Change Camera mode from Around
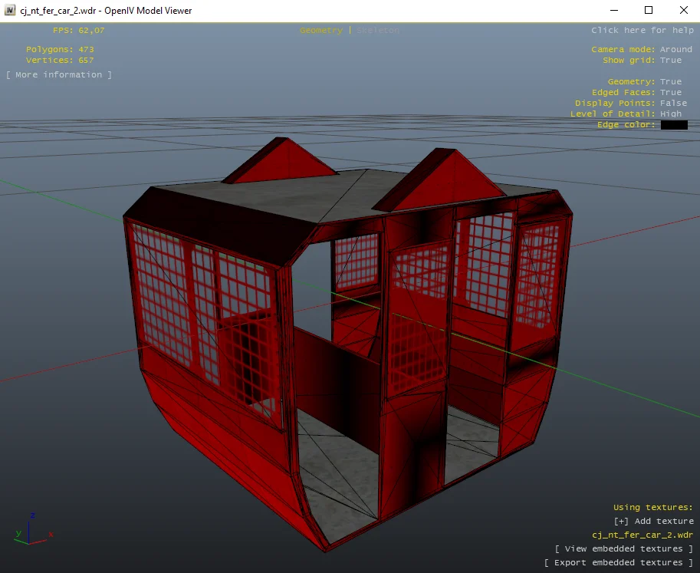The image size is (700, 573). (x=675, y=50)
